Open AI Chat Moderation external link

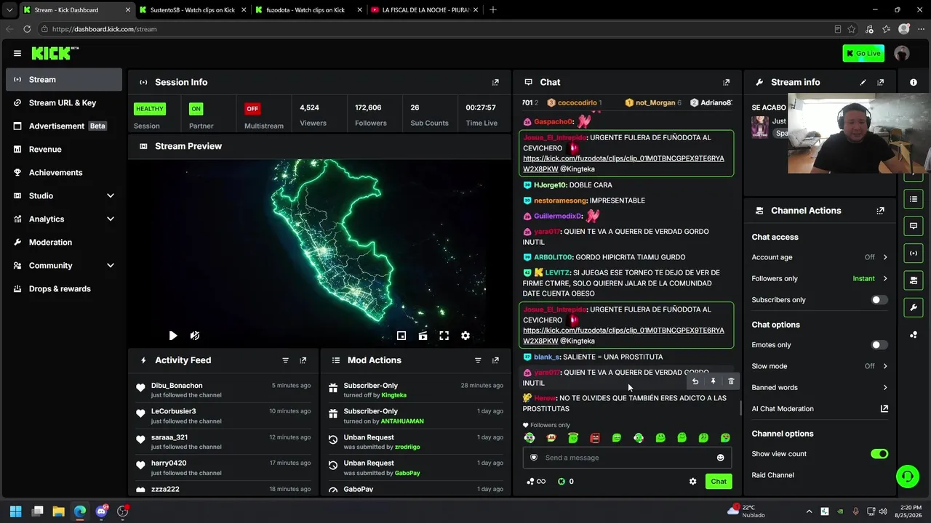tap(884, 409)
